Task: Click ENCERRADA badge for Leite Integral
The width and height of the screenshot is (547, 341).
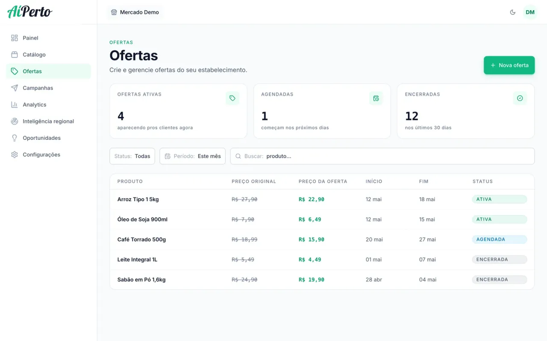Action: 499,260
